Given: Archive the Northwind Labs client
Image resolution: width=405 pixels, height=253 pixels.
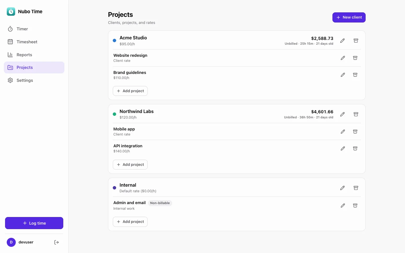Looking at the screenshot, I should pos(356,114).
